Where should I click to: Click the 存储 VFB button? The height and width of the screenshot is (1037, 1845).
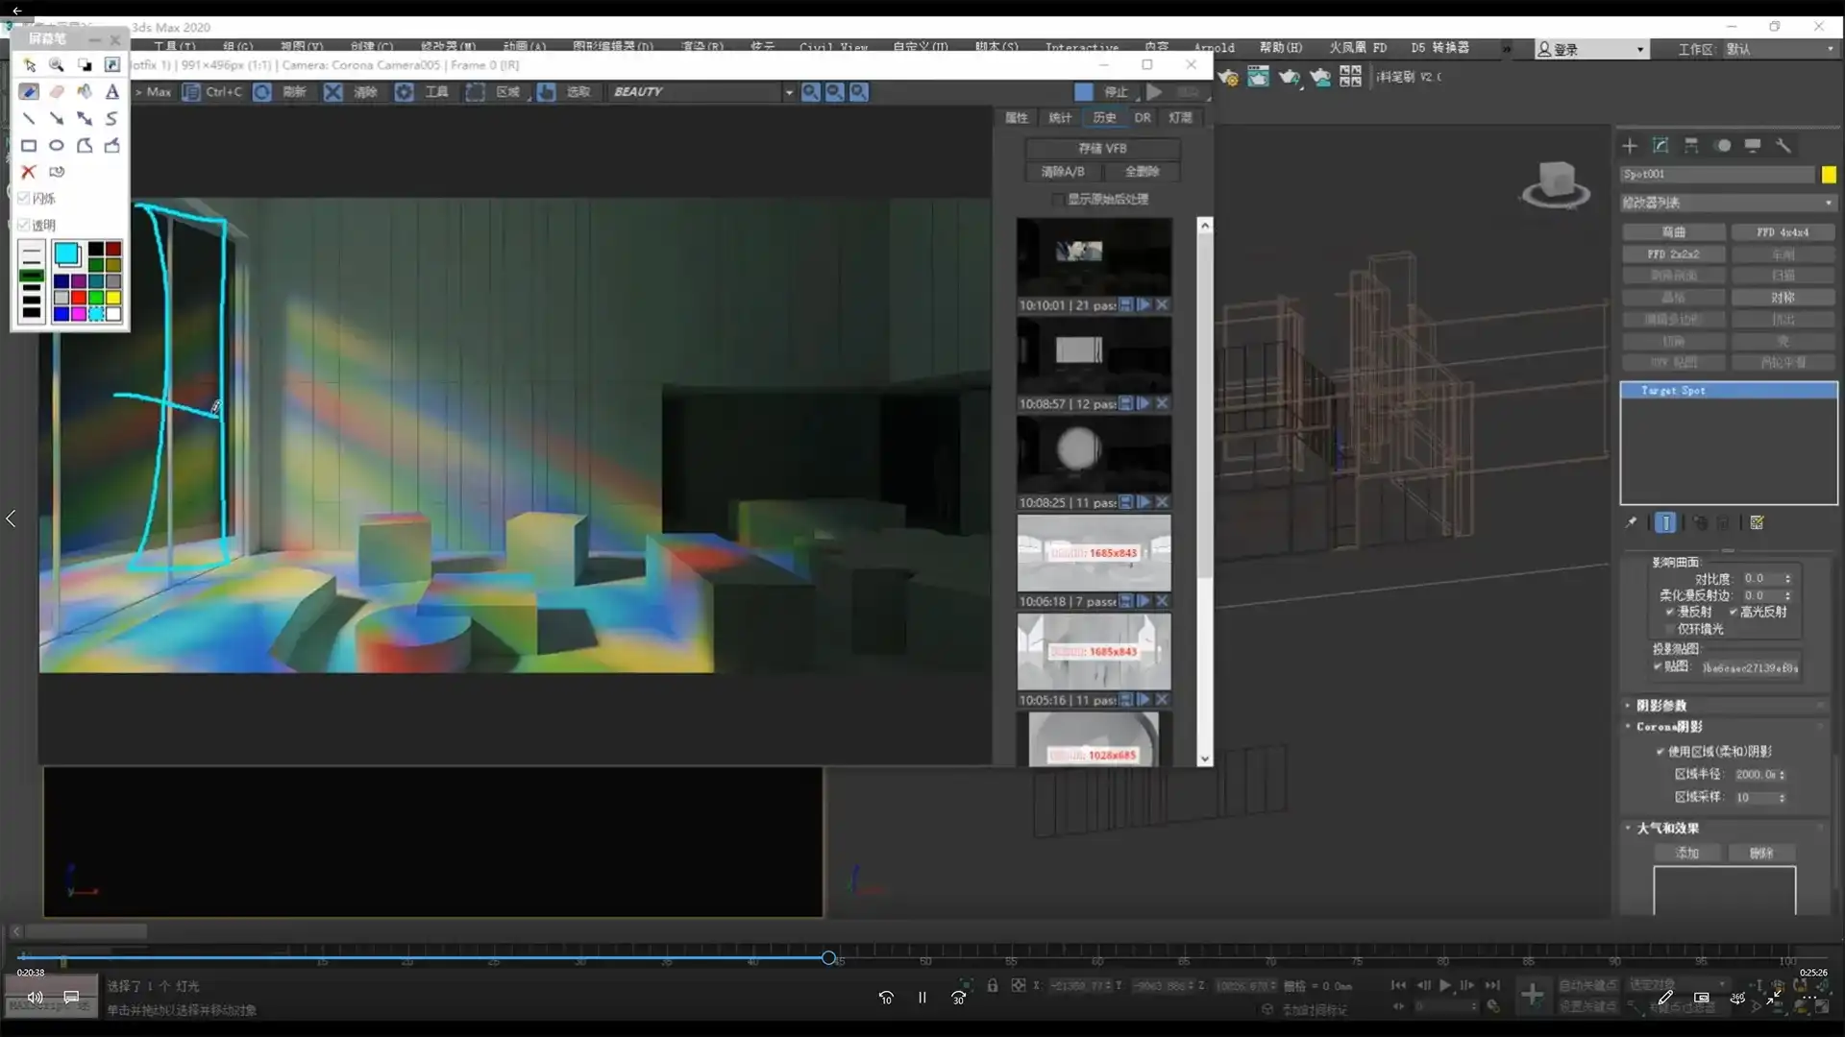coord(1102,149)
